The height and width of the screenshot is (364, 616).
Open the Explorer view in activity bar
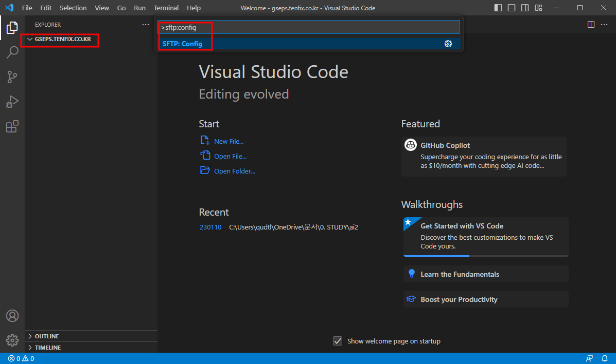click(x=12, y=28)
